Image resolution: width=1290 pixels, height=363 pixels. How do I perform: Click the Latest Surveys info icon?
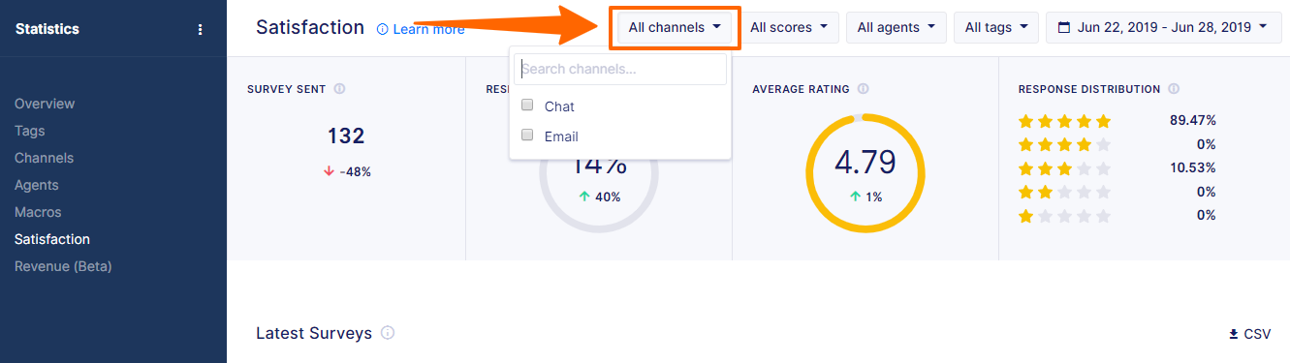[x=388, y=333]
